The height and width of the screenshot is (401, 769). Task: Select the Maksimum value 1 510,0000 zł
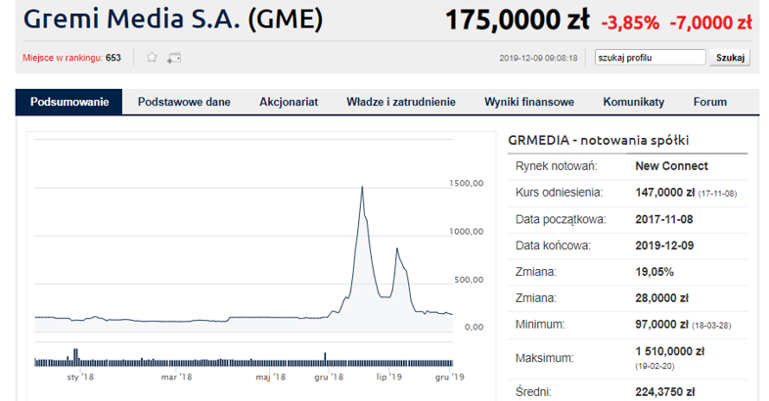pyautogui.click(x=670, y=351)
